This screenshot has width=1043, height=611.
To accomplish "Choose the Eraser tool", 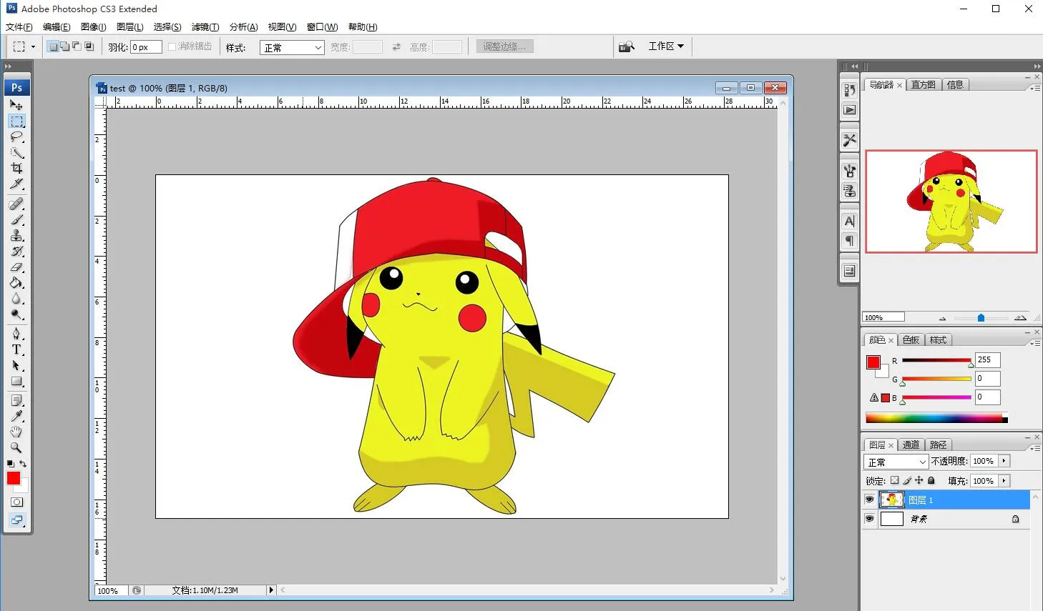I will tap(16, 267).
